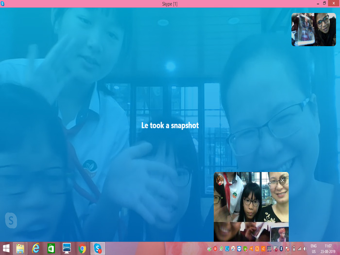Click the safely remove hardware tray icon
Viewport: 340px width, 255px height.
tap(209, 249)
